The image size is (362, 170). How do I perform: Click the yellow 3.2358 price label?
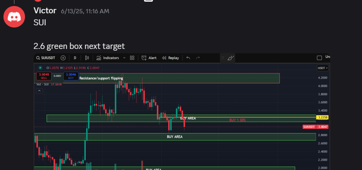(x=322, y=118)
